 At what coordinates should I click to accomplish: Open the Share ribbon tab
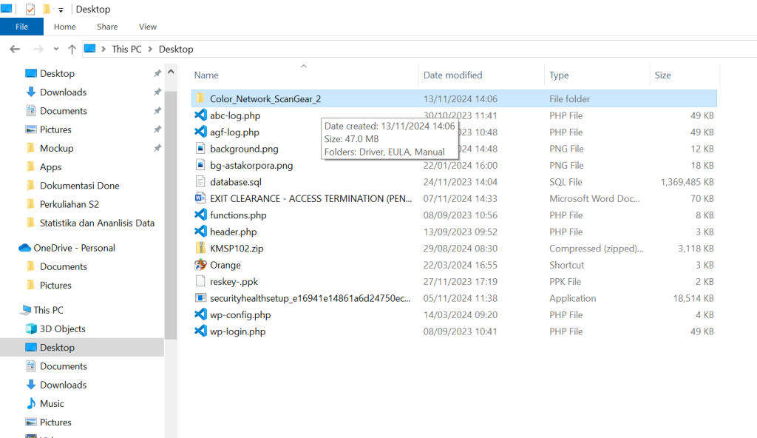coord(107,27)
